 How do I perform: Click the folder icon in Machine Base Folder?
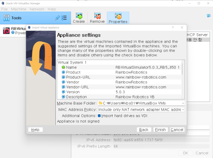100,103
